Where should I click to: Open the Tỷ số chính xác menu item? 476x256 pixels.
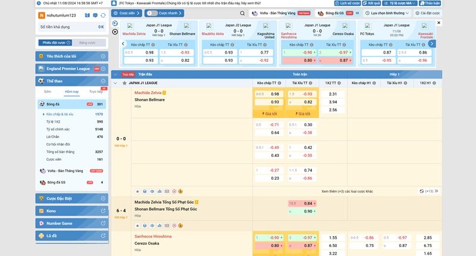[58, 129]
